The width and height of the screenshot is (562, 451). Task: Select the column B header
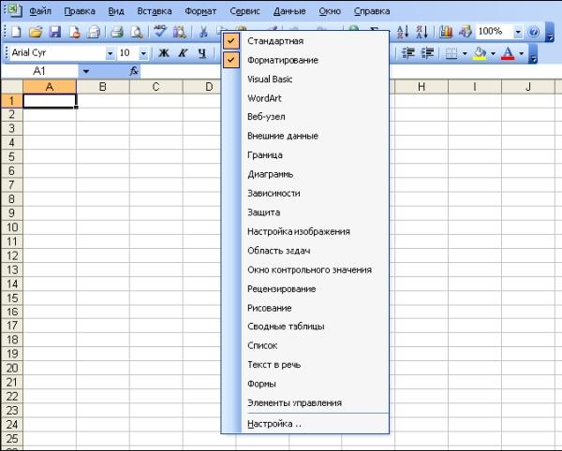[x=101, y=87]
